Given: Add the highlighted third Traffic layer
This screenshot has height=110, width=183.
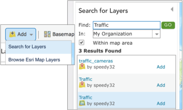Looking at the screenshot, I should pos(161,104).
